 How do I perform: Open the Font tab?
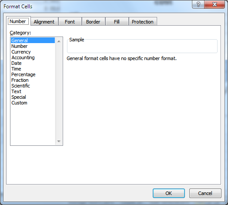point(70,22)
